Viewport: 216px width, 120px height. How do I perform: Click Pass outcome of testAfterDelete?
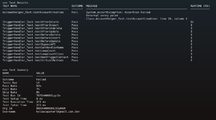point(75,22)
